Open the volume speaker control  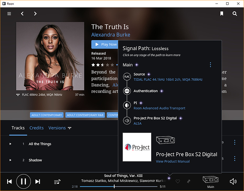tap(233, 181)
